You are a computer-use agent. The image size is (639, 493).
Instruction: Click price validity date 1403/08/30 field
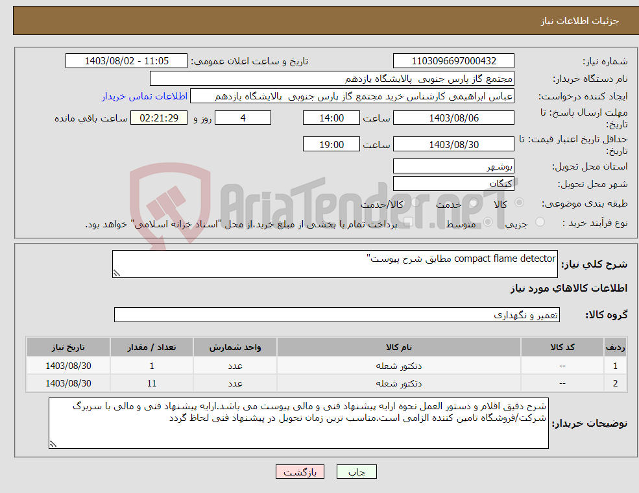click(453, 144)
